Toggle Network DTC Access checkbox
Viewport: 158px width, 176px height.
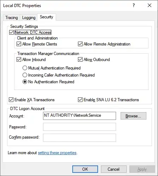pyautogui.click(x=11, y=32)
